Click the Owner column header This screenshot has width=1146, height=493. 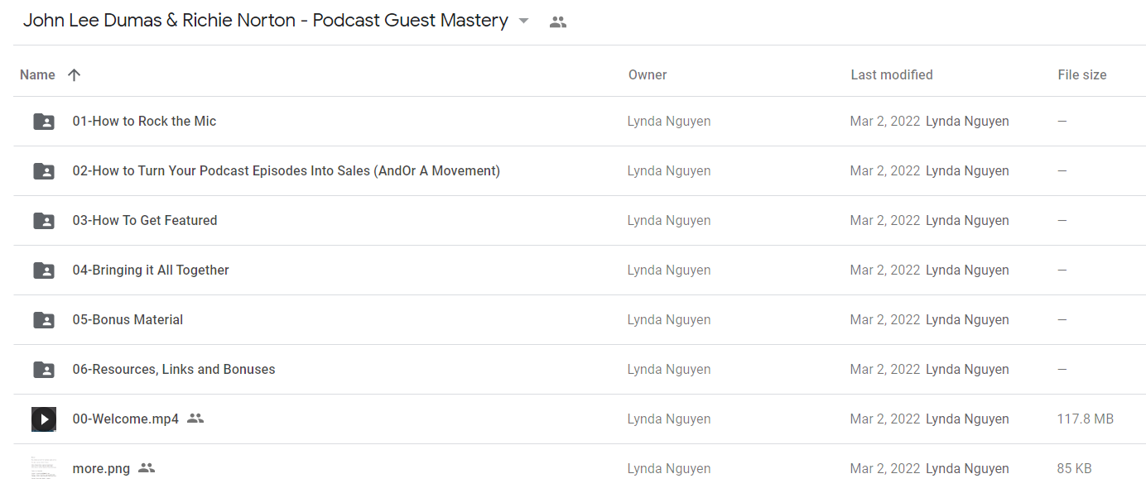click(x=648, y=75)
